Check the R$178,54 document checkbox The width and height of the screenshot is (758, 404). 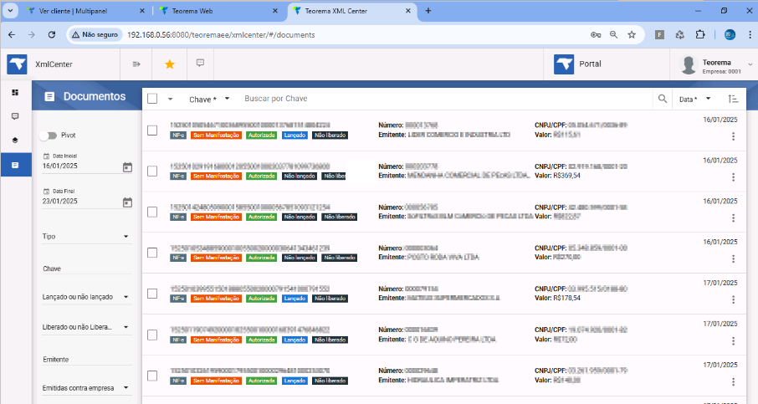click(152, 294)
